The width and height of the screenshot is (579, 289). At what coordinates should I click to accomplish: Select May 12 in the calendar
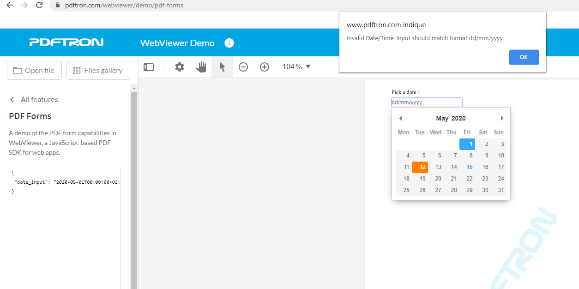(420, 167)
